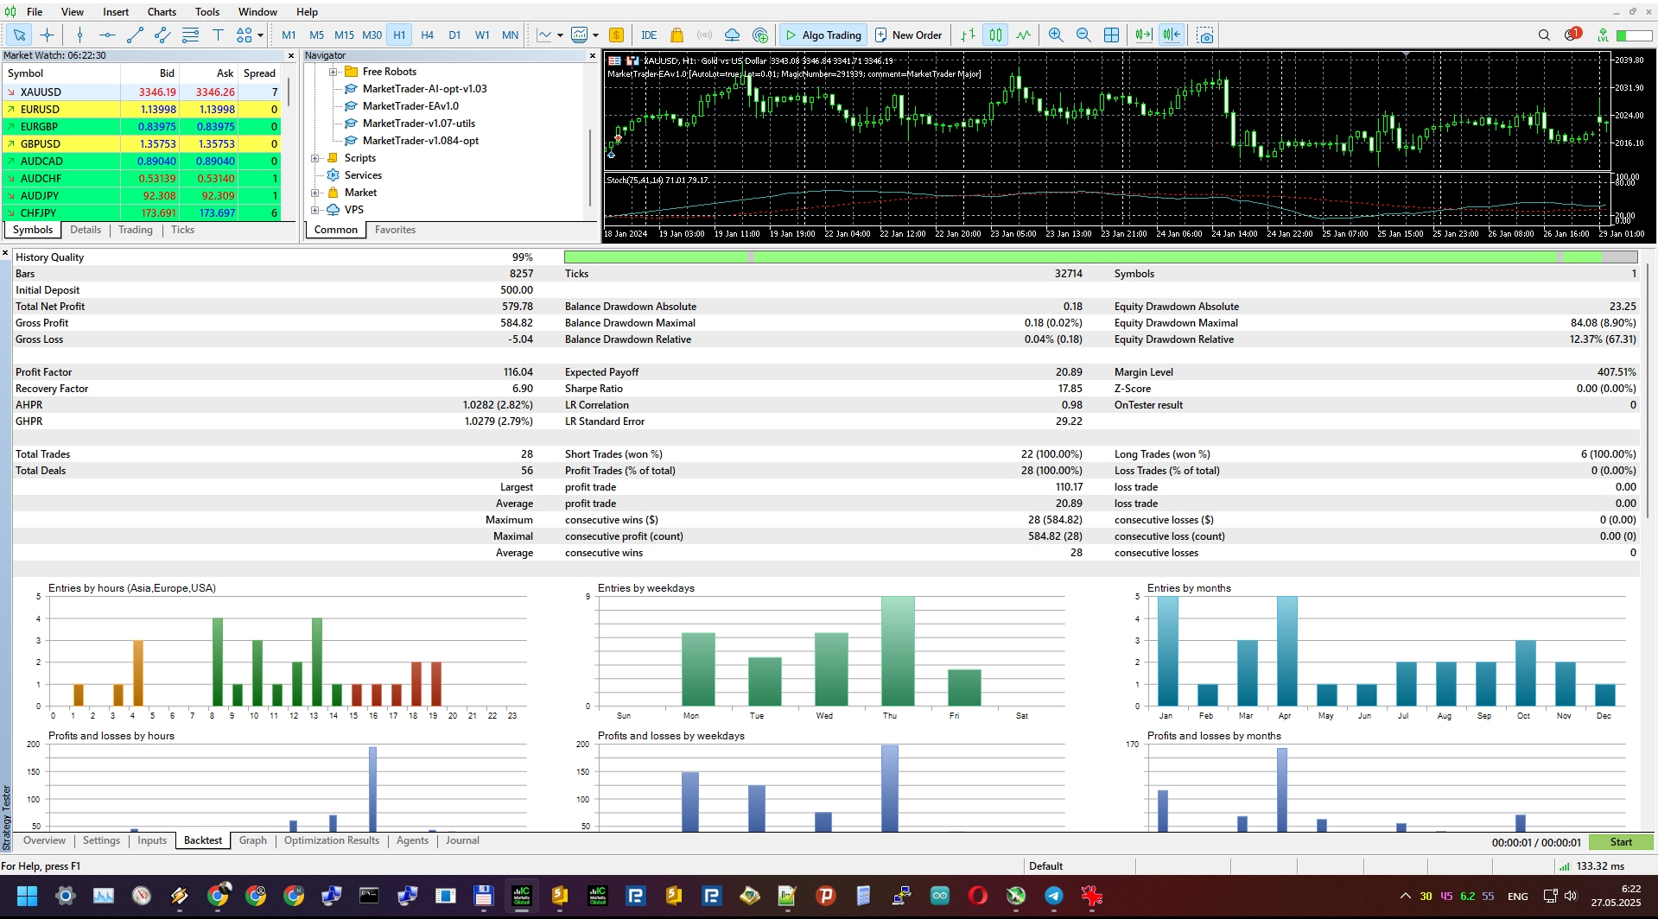
Task: Switch chart to candlestick view
Action: pyautogui.click(x=995, y=35)
